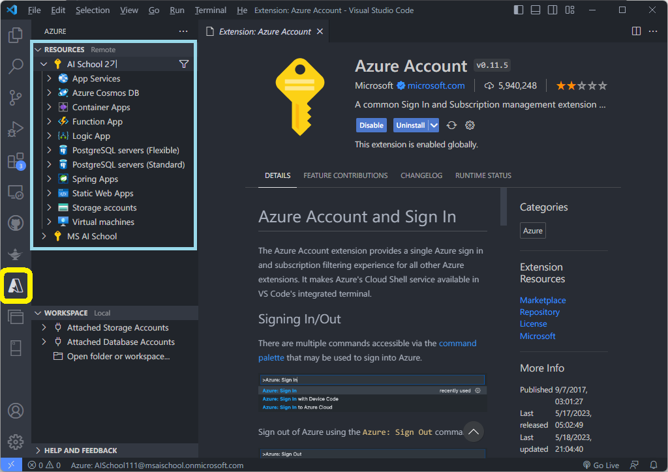The height and width of the screenshot is (472, 668).
Task: Collapse the RESOURCES section
Action: click(x=38, y=50)
